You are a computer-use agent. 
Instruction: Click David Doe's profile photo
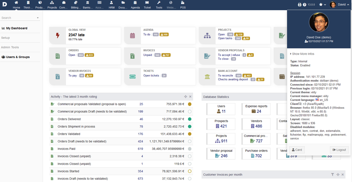[x=319, y=24]
